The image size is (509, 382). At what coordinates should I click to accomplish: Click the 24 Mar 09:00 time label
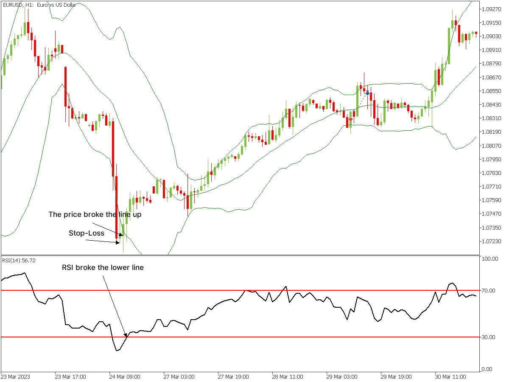(125, 376)
